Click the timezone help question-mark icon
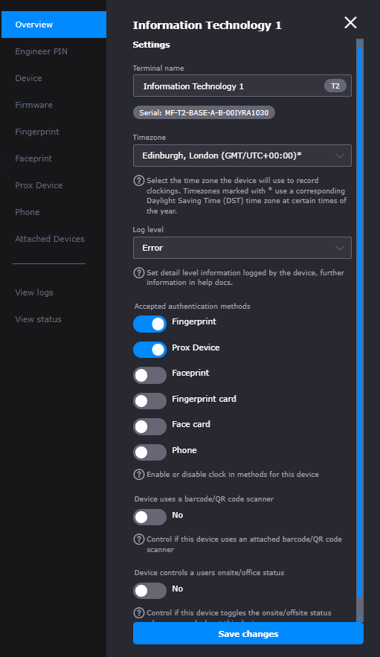380x657 pixels. 138,181
